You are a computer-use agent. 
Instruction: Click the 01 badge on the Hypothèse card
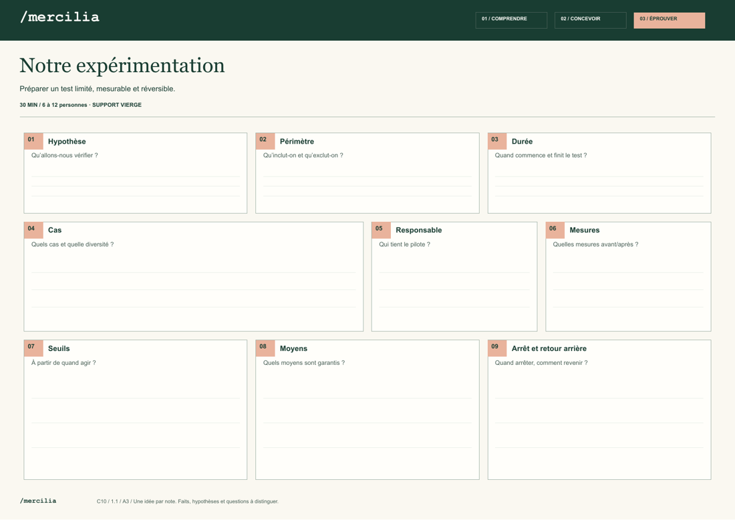tap(33, 140)
